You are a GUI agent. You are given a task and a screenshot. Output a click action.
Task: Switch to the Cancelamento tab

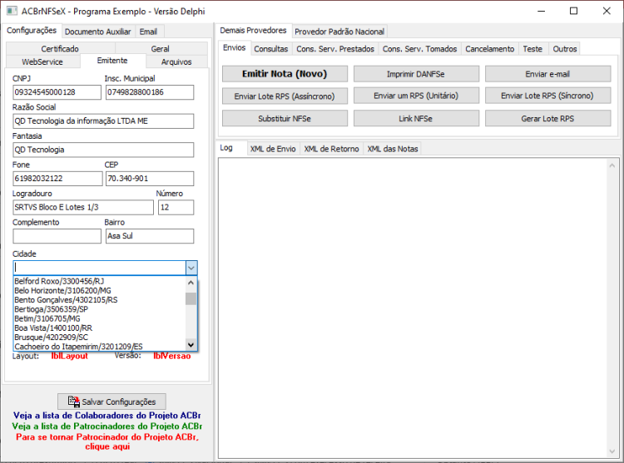pos(490,49)
